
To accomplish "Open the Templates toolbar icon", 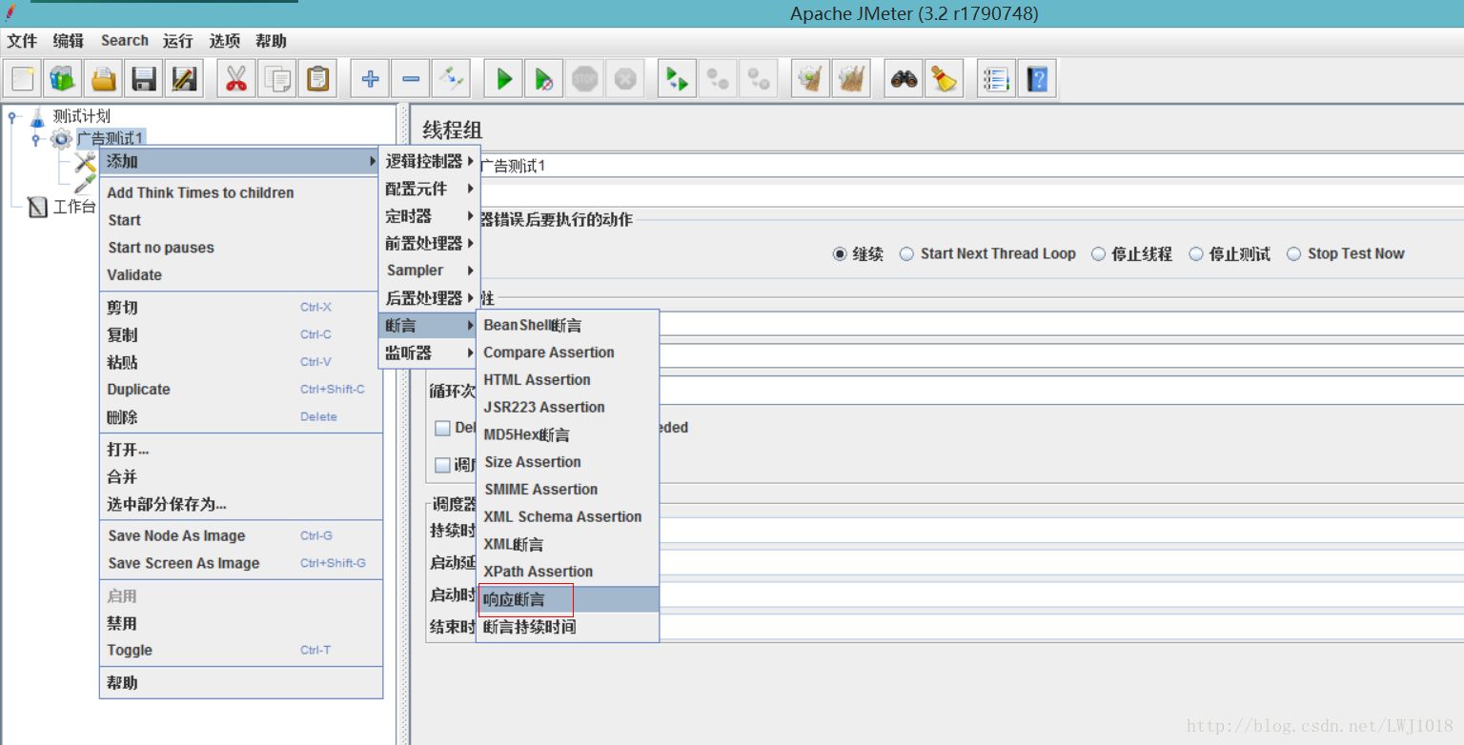I will tap(63, 78).
